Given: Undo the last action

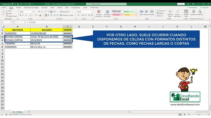Looking at the screenshot, I should pyautogui.click(x=21, y=4).
